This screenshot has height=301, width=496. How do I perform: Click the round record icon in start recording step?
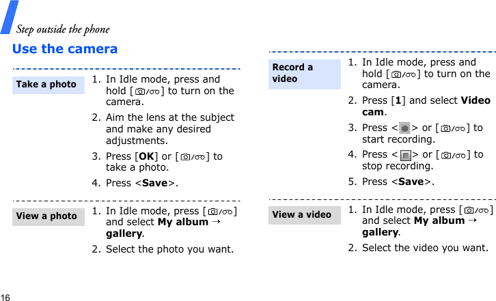pyautogui.click(x=405, y=128)
